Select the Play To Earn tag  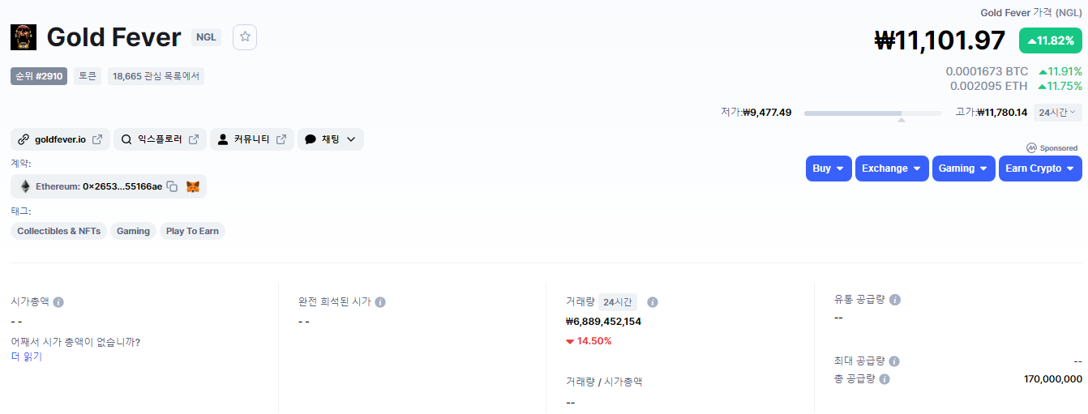192,231
